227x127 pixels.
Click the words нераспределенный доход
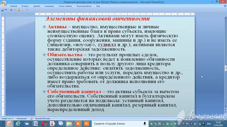[76, 110]
